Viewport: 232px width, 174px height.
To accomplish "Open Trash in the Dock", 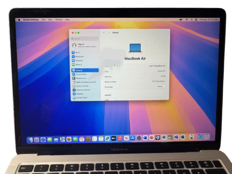I will 207,136.
